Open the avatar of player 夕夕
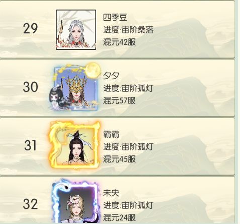This screenshot has width=240, height=224. pos(76,87)
